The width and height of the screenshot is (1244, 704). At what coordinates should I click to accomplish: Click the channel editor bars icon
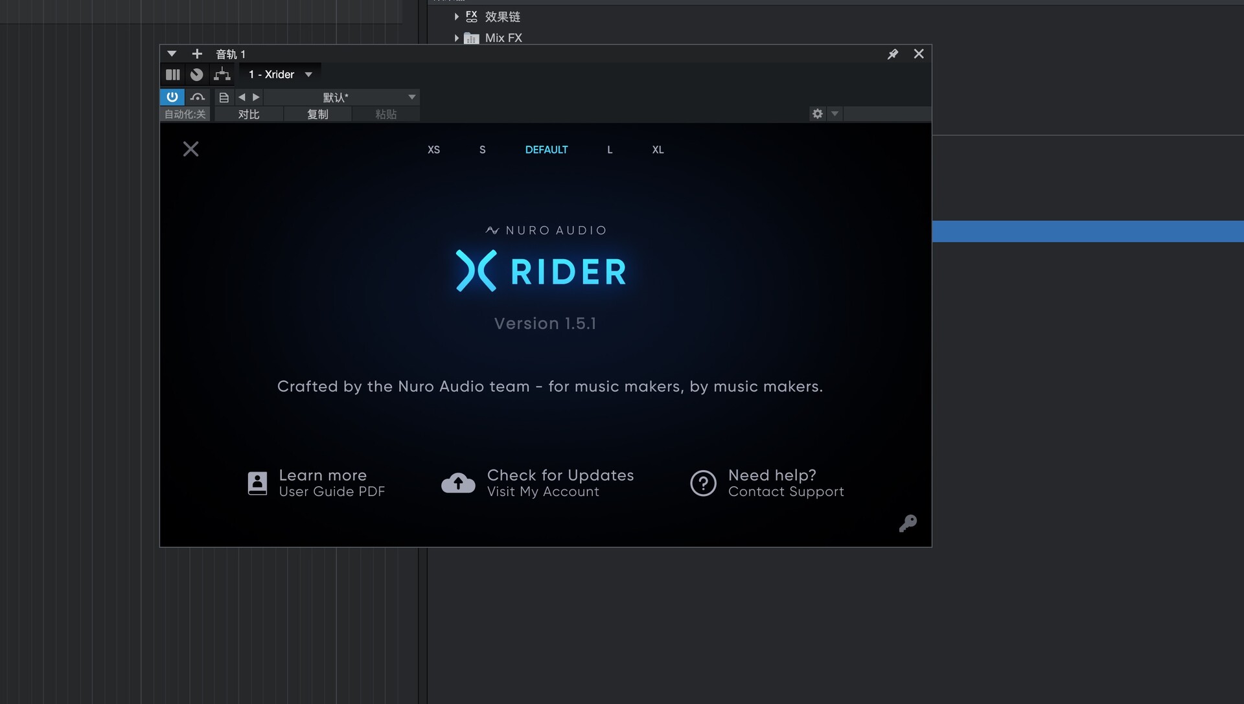pyautogui.click(x=172, y=74)
